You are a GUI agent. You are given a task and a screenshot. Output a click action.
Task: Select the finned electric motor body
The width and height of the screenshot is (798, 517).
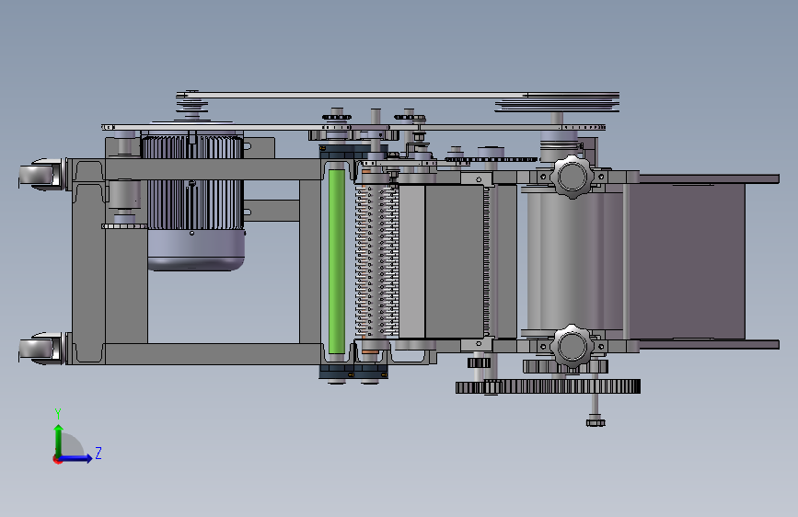(192, 183)
